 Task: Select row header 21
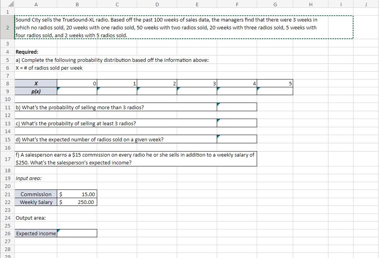[x=7, y=194]
